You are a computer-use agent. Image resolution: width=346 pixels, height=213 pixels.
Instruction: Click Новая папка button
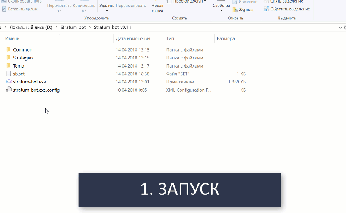[x=157, y=8]
